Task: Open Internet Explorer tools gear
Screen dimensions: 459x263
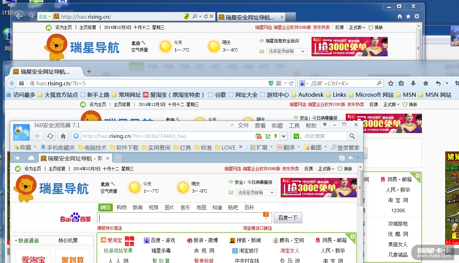Action: pyautogui.click(x=417, y=17)
